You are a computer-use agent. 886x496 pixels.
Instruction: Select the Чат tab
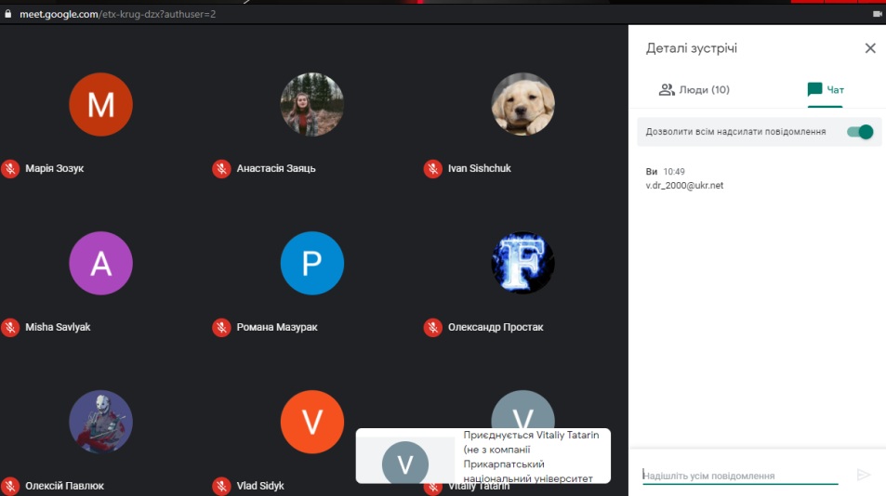pyautogui.click(x=826, y=90)
